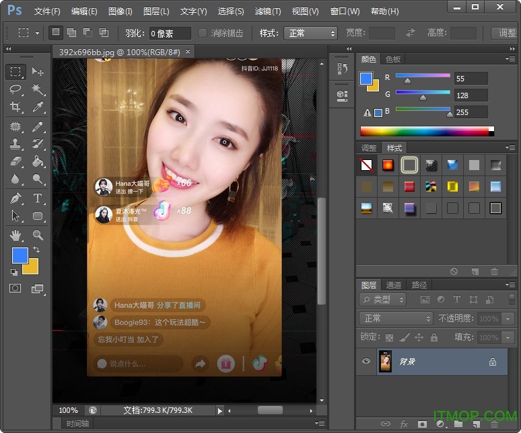Click the 调整 refine edge button
This screenshot has height=433, width=521.
[505, 33]
